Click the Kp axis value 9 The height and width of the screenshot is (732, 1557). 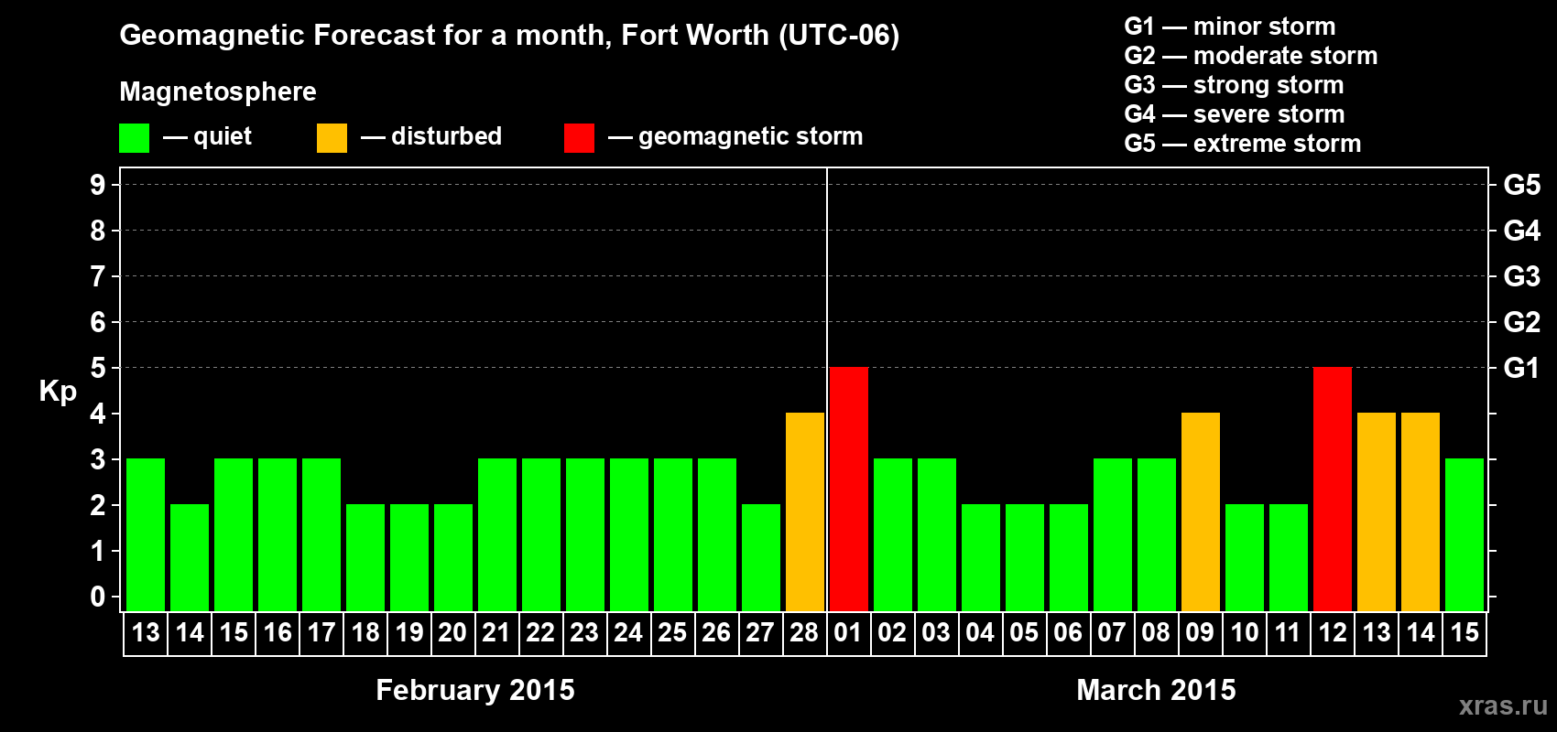pyautogui.click(x=98, y=185)
